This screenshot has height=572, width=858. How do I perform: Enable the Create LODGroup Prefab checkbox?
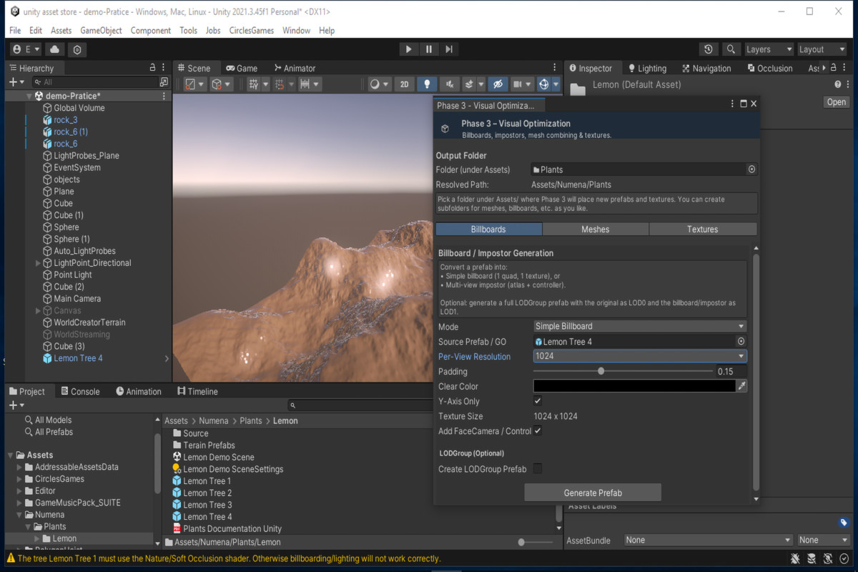click(x=538, y=469)
